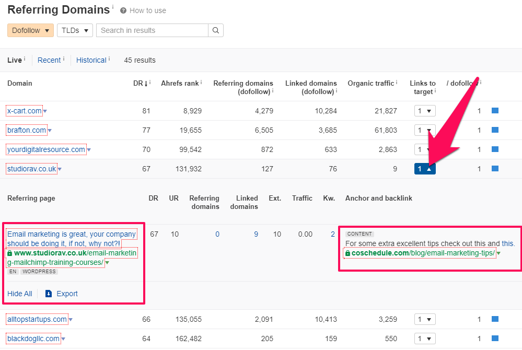This screenshot has height=350, width=522.
Task: Click the blue square icon in alltopstartups.com row
Action: (x=495, y=319)
